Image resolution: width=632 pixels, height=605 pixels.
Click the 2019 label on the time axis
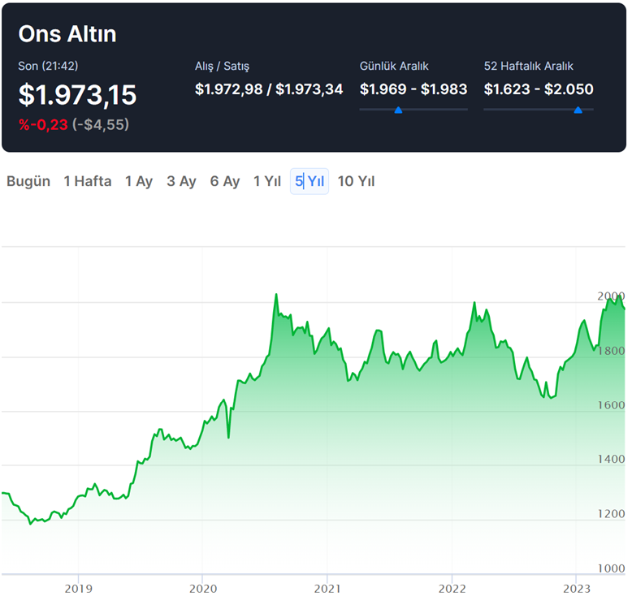(78, 587)
